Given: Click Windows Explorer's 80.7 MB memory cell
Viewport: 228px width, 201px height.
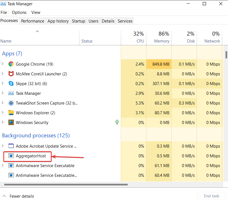Looking at the screenshot, I should [x=159, y=113].
